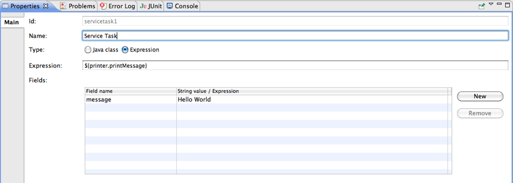Screen dimensions: 513x183
Task: Pin the Properties view to selection
Action: tap(481, 6)
